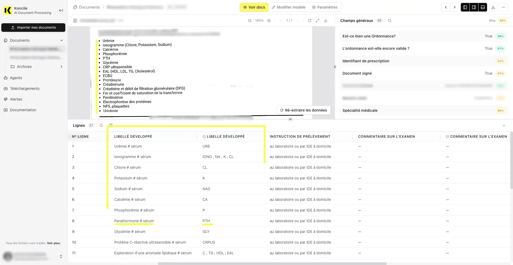Screen dimensions: 513x265
Task: Collapse the sidebar with the arrow icon
Action: click(x=61, y=10)
